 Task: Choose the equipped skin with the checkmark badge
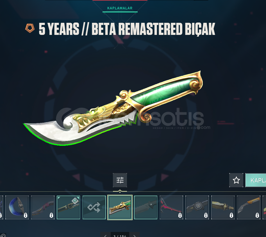coord(68,207)
